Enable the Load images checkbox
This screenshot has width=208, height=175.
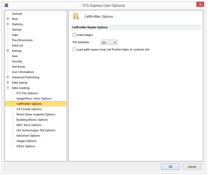[74, 35]
